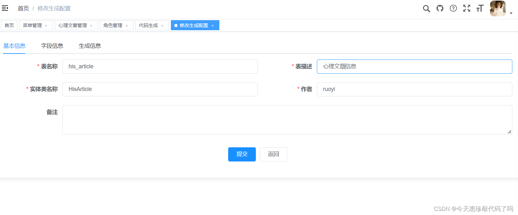This screenshot has width=518, height=215.
Task: Toggle fullscreen mode icon
Action: (x=467, y=8)
